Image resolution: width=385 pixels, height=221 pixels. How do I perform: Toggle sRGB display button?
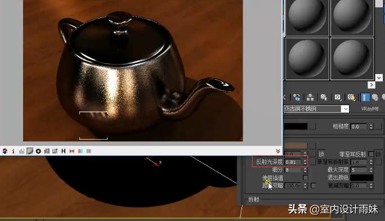pos(47,151)
